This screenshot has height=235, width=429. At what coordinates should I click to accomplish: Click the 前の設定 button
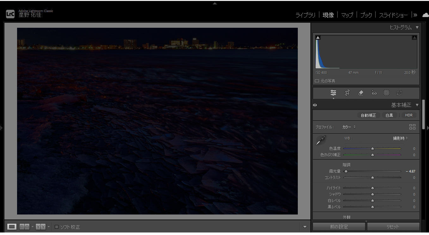point(339,226)
